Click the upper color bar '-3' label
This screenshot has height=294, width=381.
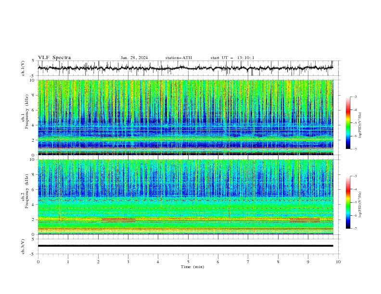355,97
